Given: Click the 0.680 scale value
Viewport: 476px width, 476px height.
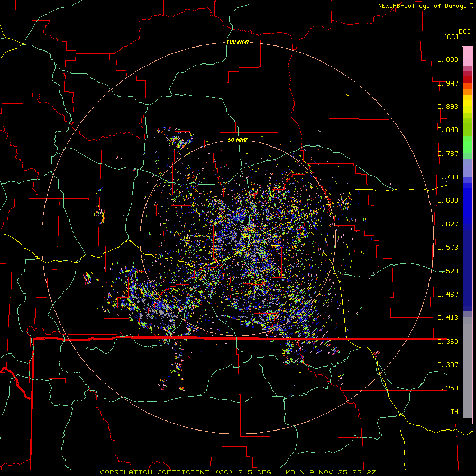Looking at the screenshot, I should click(448, 200).
